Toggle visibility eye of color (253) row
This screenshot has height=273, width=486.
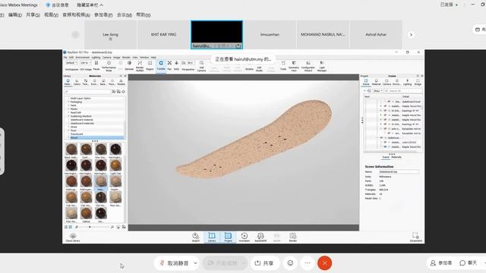coord(385,143)
